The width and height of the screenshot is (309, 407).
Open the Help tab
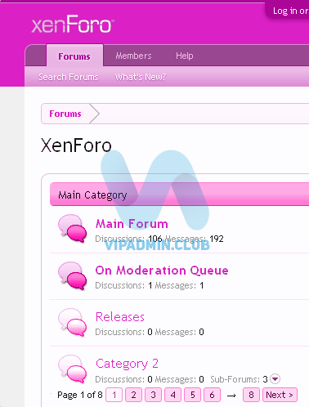point(185,56)
